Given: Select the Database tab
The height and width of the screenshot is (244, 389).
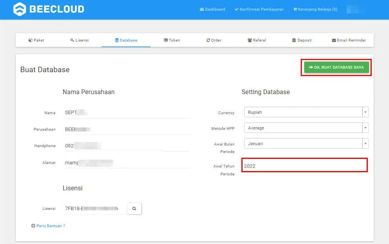Looking at the screenshot, I should point(126,40).
